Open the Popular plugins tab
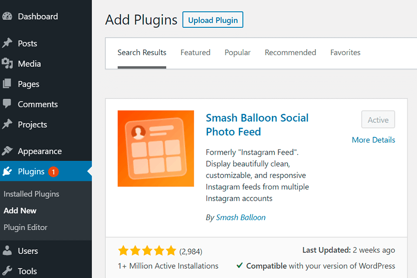The width and height of the screenshot is (417, 278). pyautogui.click(x=238, y=53)
